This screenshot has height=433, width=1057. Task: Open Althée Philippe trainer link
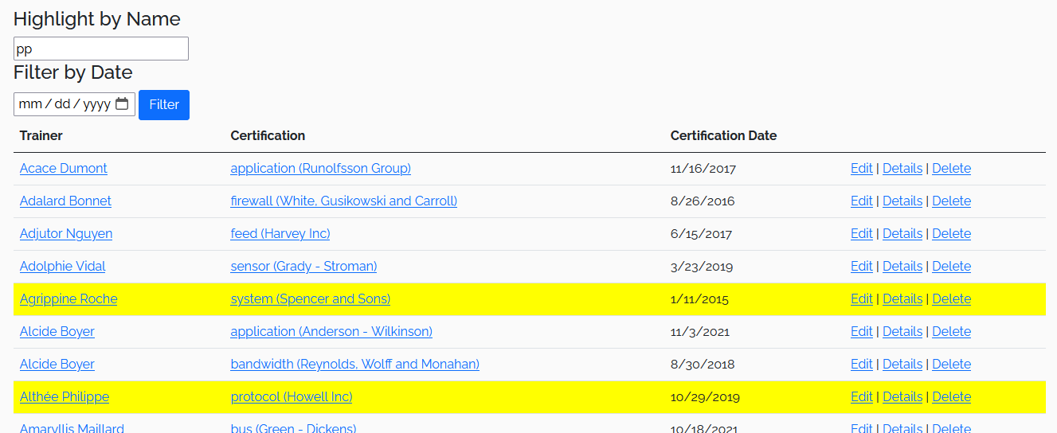[65, 397]
